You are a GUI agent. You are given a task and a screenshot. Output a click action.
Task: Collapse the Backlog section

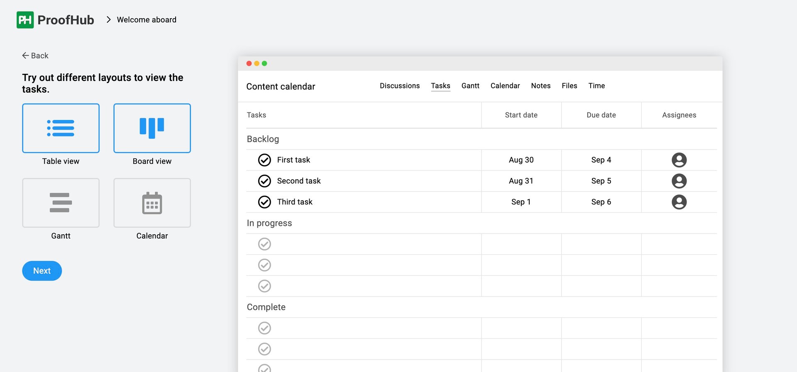click(x=263, y=139)
